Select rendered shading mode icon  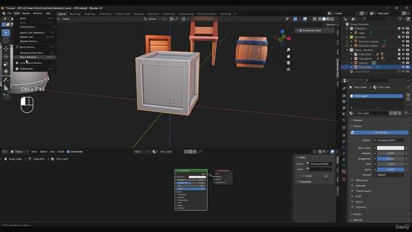[x=332, y=19]
